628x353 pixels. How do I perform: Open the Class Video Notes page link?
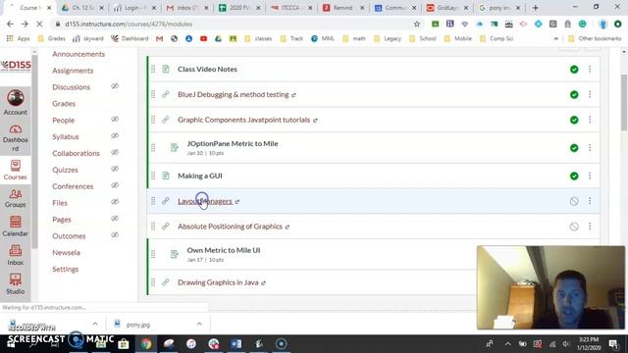click(207, 70)
